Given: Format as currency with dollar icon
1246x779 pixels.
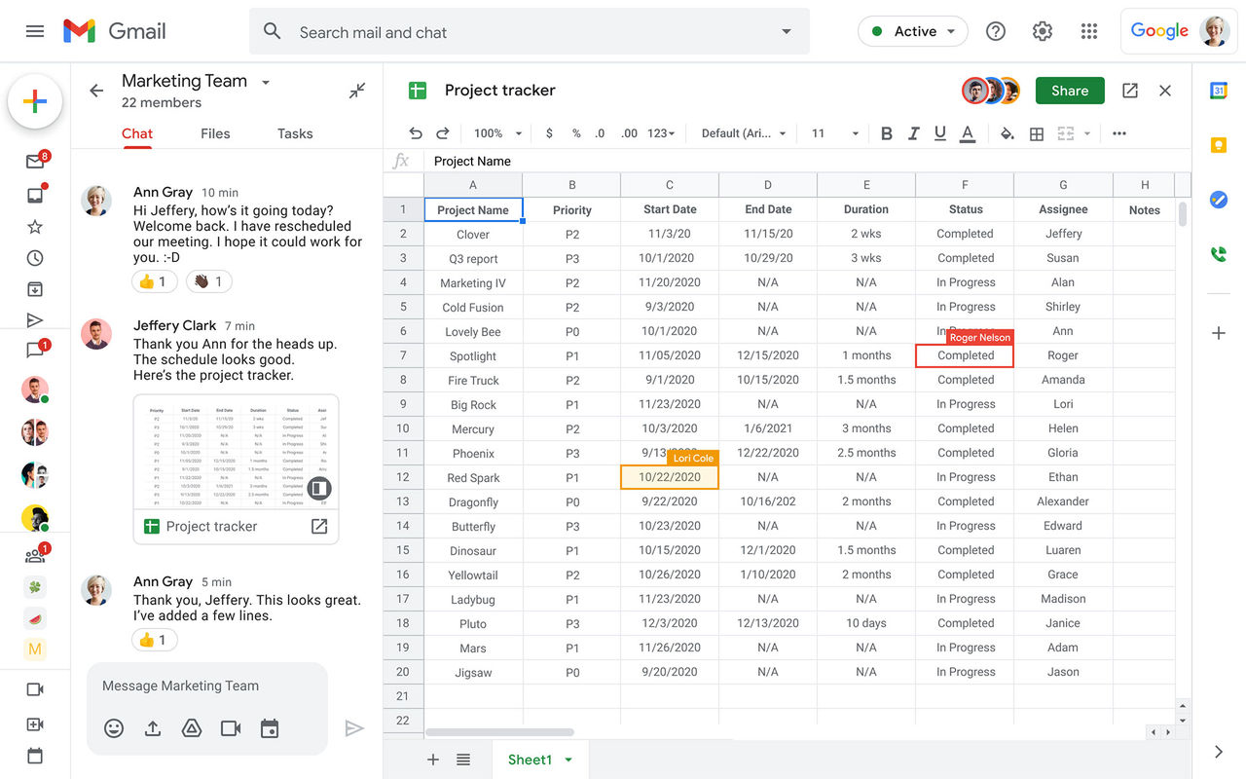Looking at the screenshot, I should (550, 133).
